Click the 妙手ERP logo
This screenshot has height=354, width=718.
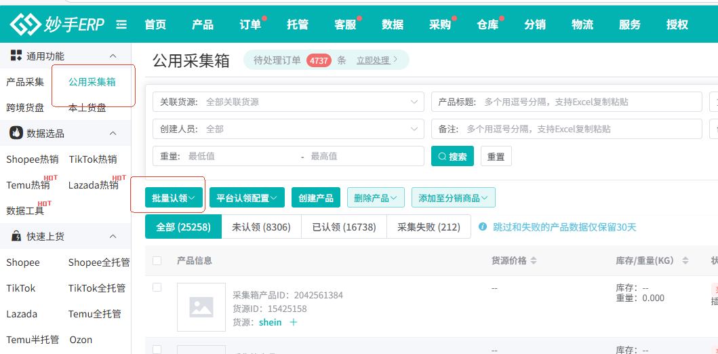tap(57, 24)
